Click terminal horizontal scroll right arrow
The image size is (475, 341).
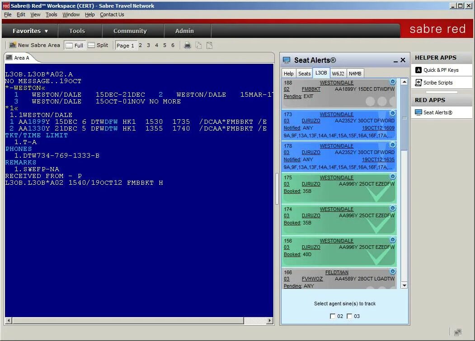[269, 320]
